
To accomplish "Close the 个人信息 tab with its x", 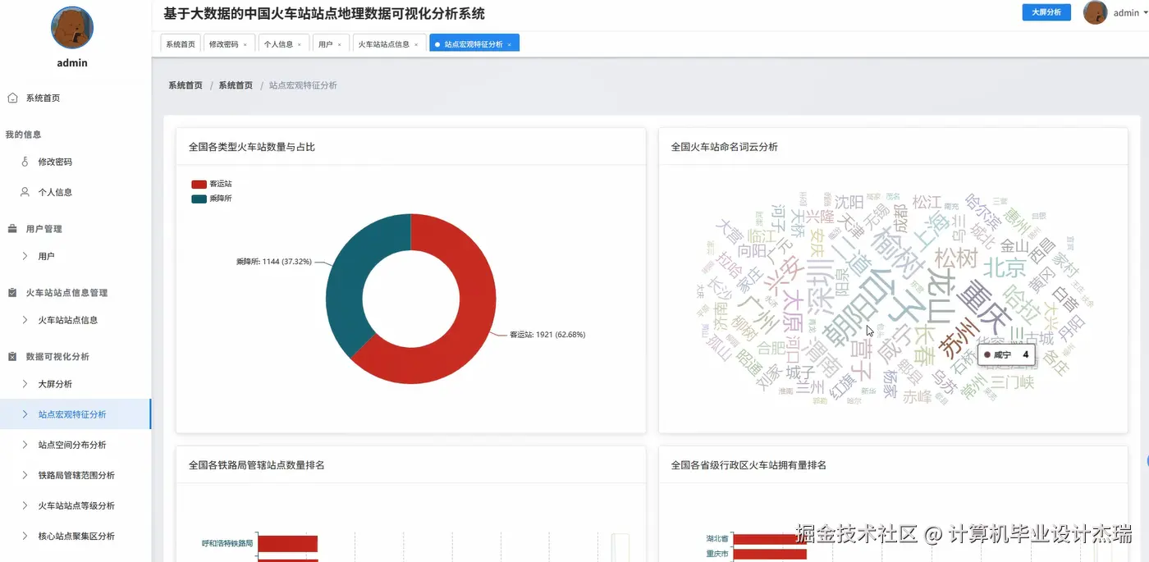I will pyautogui.click(x=299, y=44).
